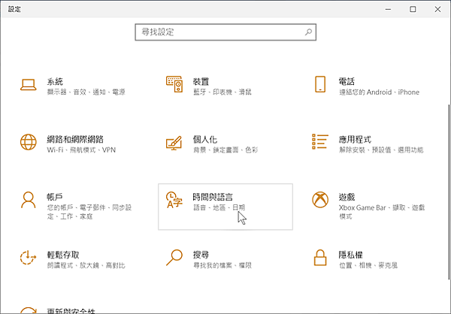
Task: Click the 搜尋 magnifier category icon
Action: 174,258
